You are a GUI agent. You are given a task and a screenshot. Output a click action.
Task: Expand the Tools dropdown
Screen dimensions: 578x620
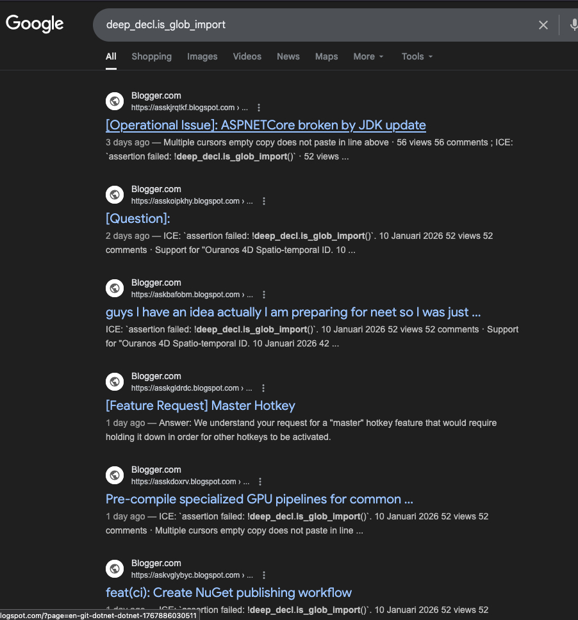tap(417, 56)
